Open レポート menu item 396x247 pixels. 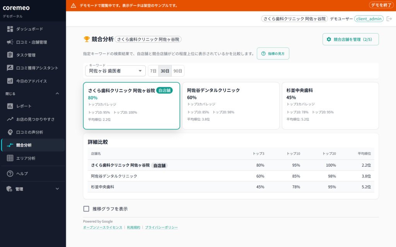[x=33, y=106]
